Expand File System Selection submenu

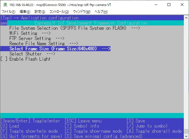[75, 28]
